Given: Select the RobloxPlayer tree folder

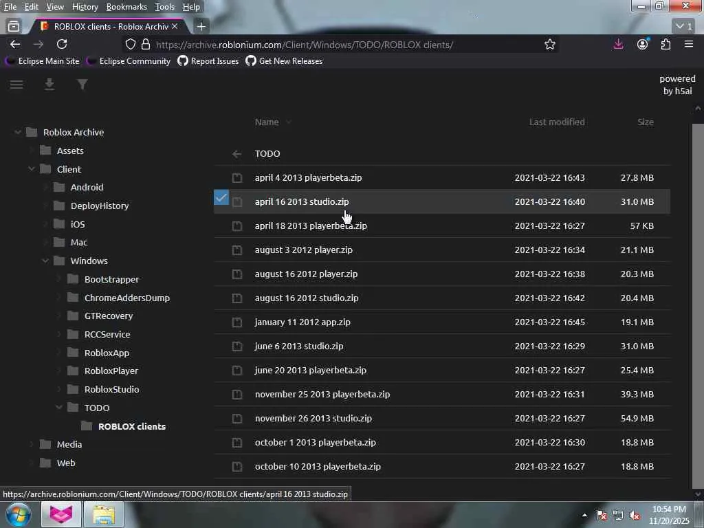Looking at the screenshot, I should [111, 371].
